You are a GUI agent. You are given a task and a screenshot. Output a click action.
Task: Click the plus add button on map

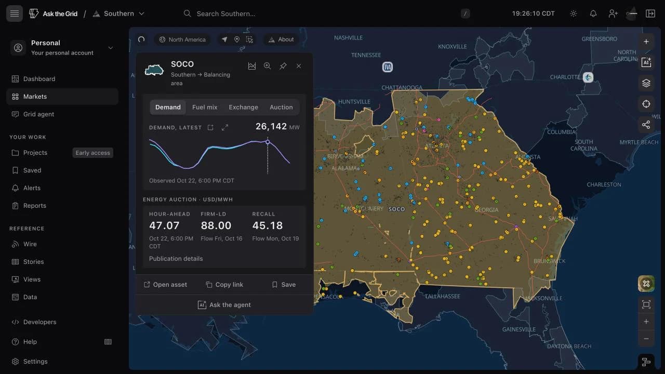(x=646, y=42)
